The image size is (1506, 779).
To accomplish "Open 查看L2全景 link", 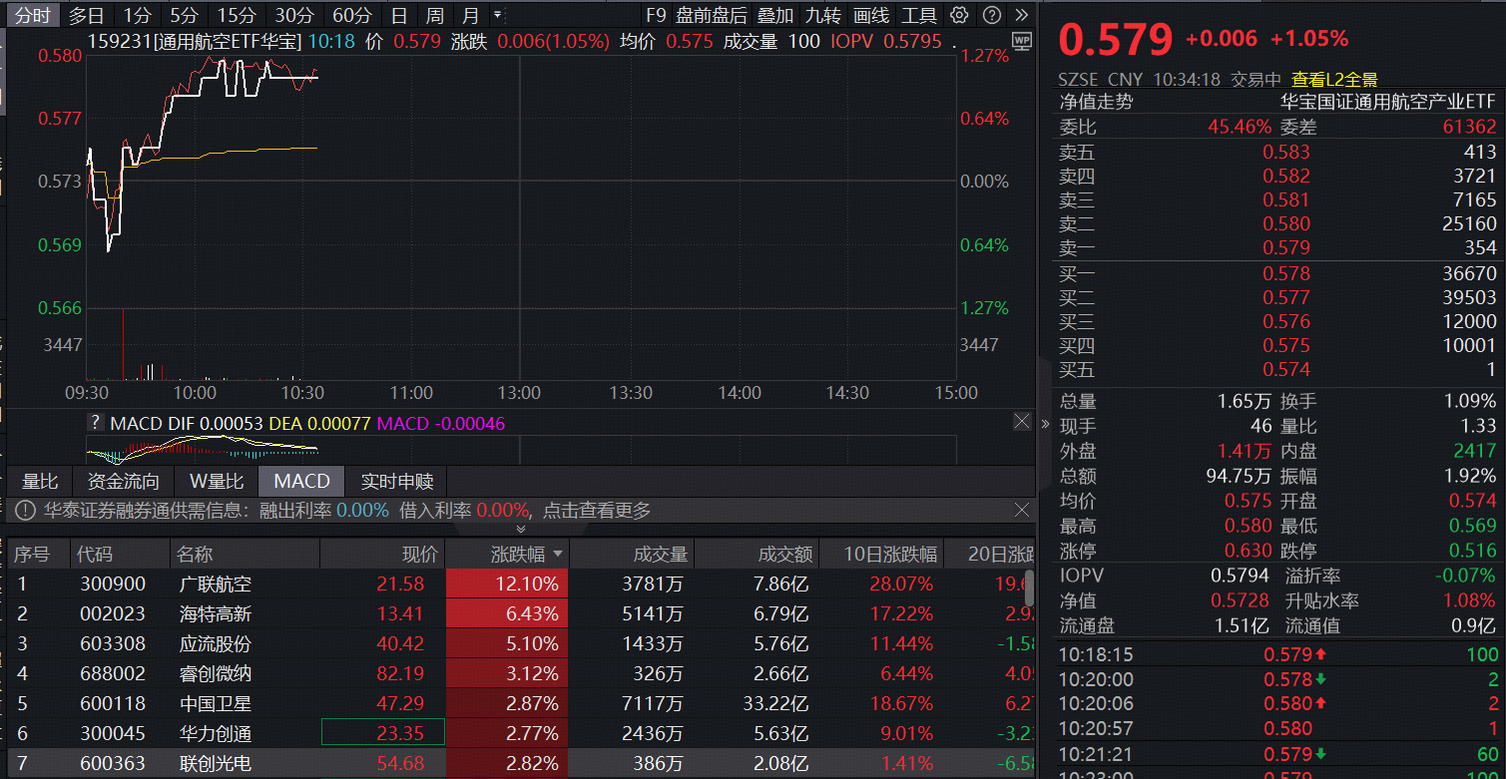I will tap(1334, 79).
